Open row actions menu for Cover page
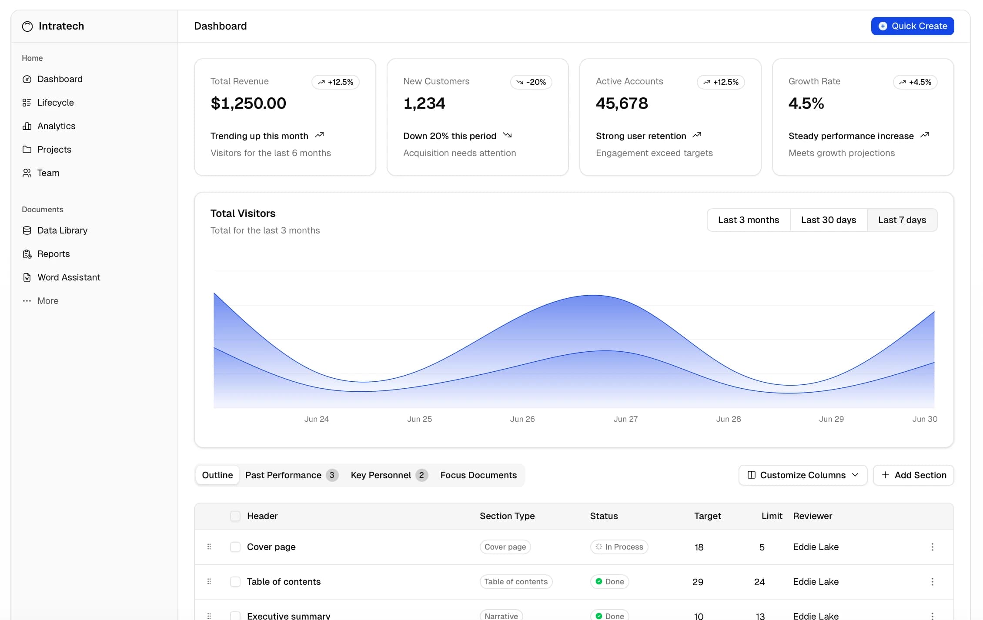 click(x=932, y=547)
